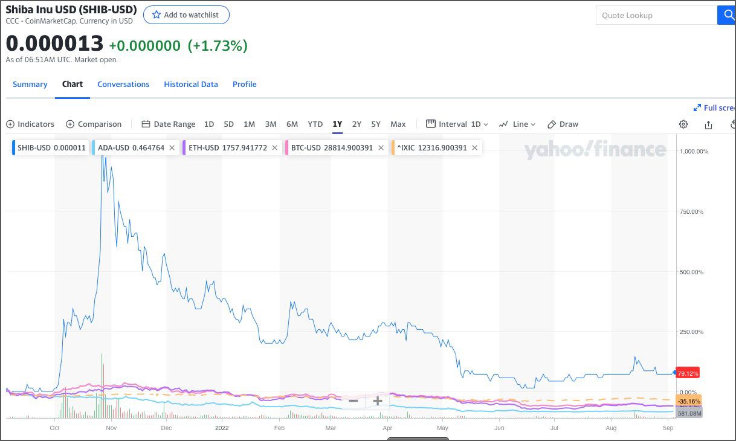This screenshot has height=441, width=736.
Task: Select the Draw tool
Action: click(563, 124)
